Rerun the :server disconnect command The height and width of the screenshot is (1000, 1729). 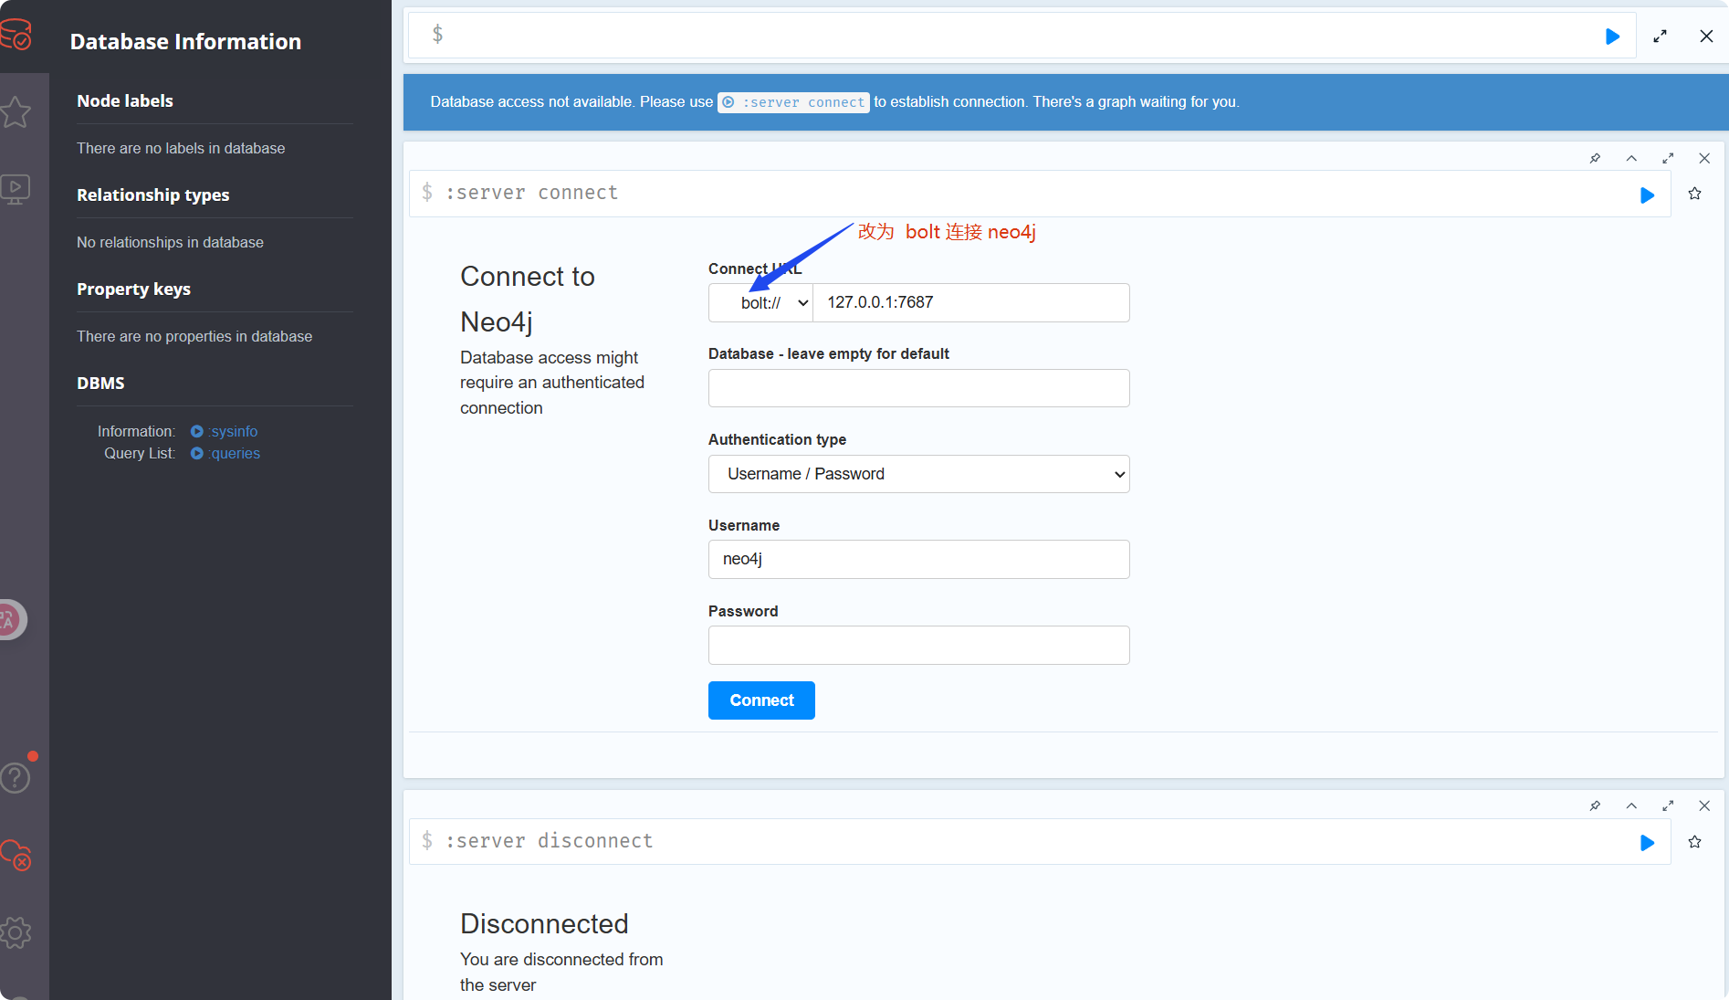1647,842
